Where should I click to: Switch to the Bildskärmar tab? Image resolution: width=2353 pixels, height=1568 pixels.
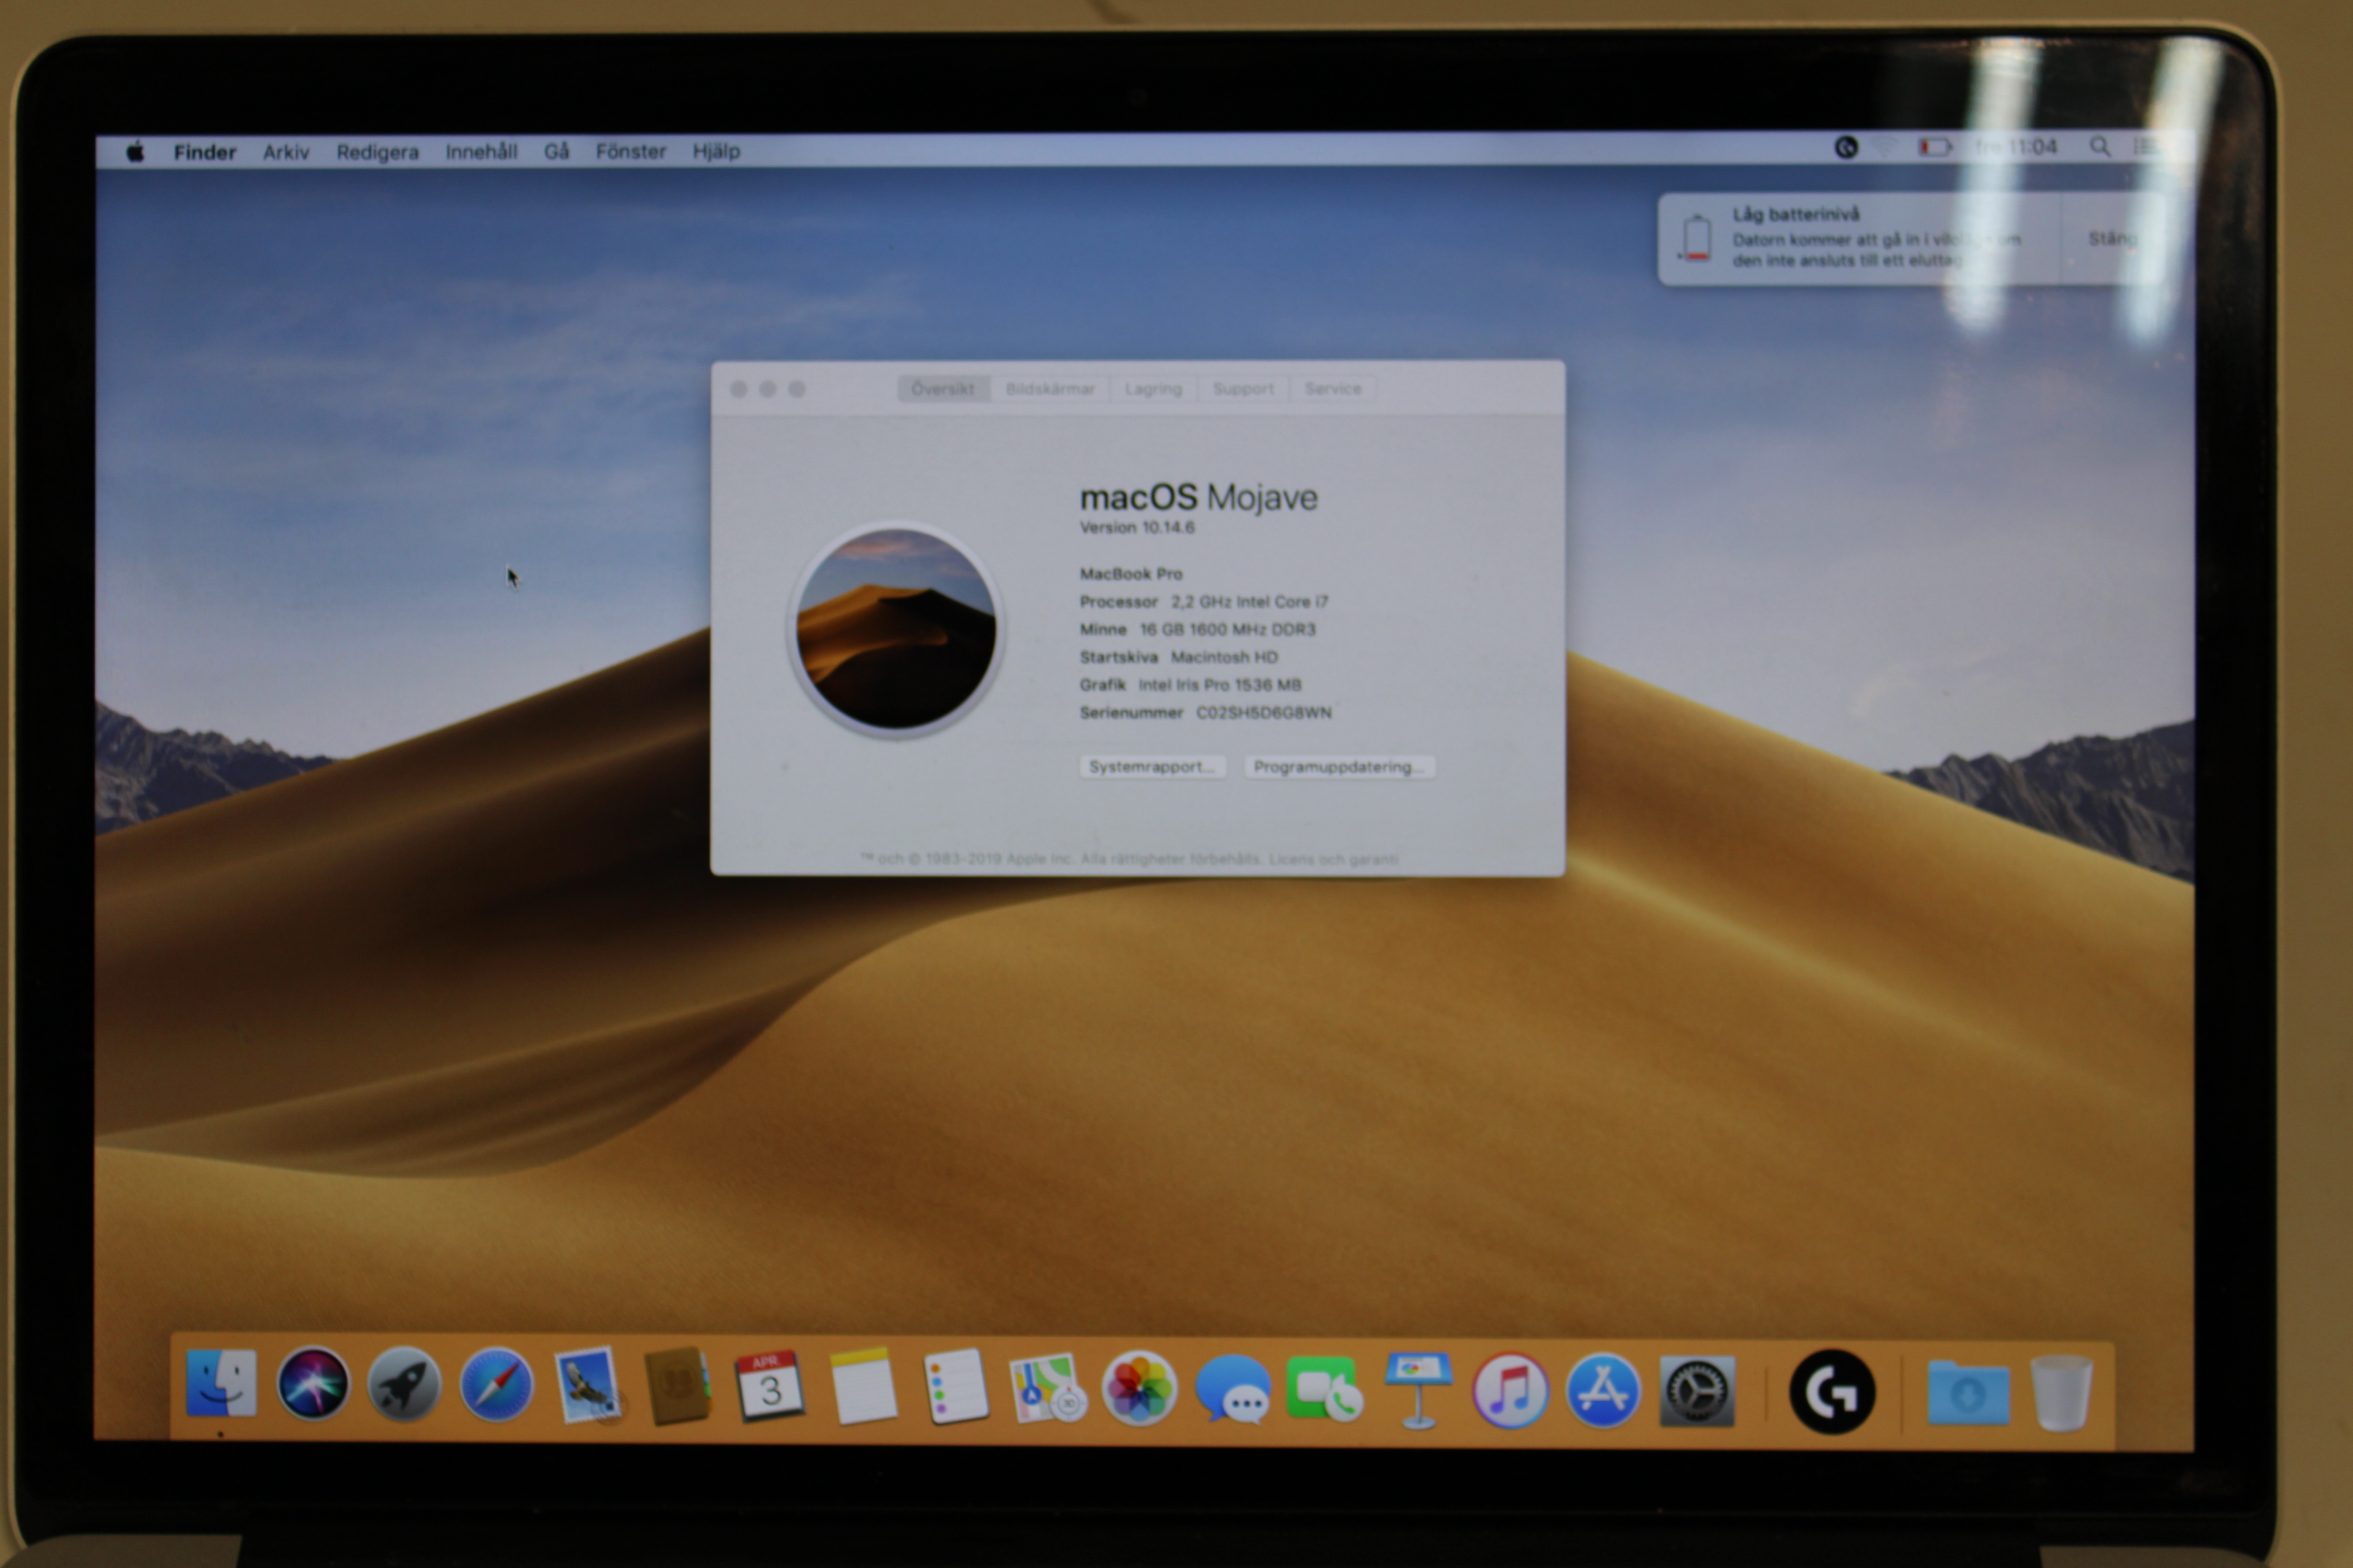[x=1049, y=389]
